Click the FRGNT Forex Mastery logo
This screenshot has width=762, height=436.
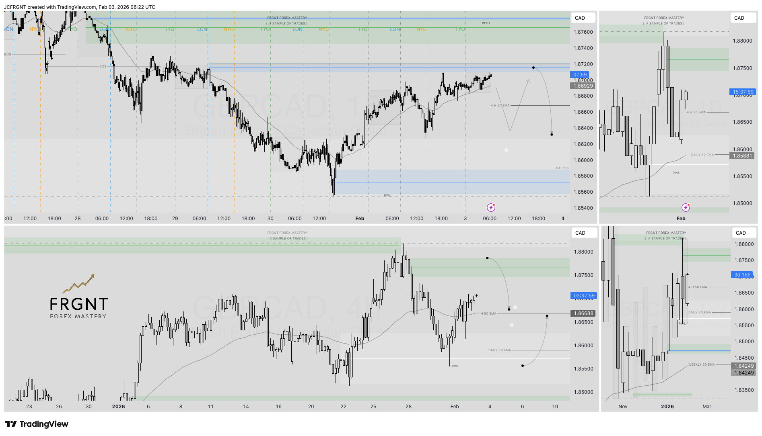[x=79, y=297]
